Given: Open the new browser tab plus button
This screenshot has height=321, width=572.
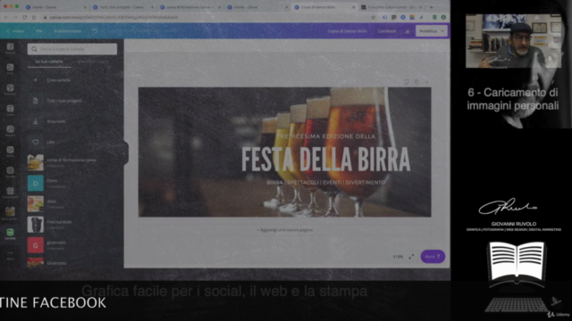Looking at the screenshot, I should pyautogui.click(x=431, y=7).
